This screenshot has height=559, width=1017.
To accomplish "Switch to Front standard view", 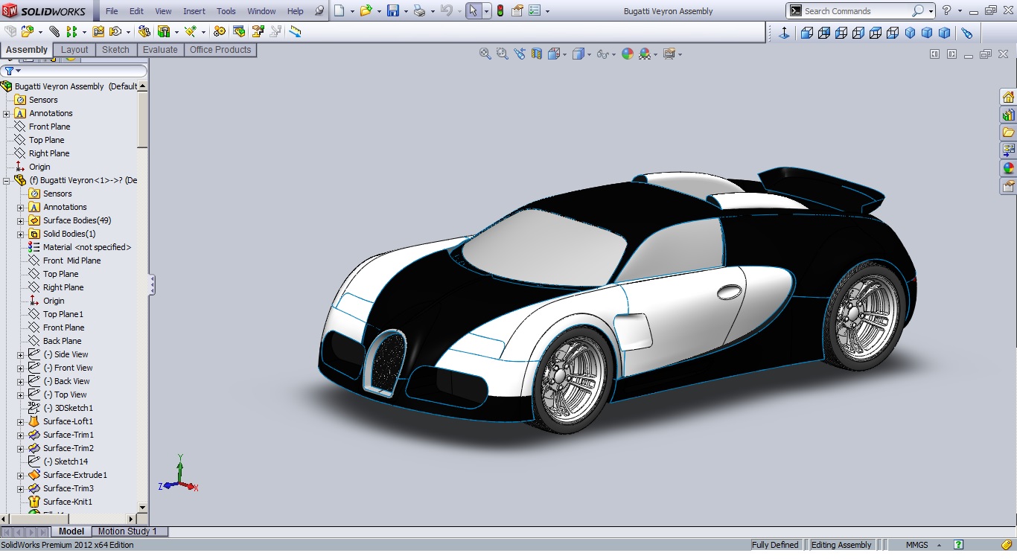I will pyautogui.click(x=806, y=33).
